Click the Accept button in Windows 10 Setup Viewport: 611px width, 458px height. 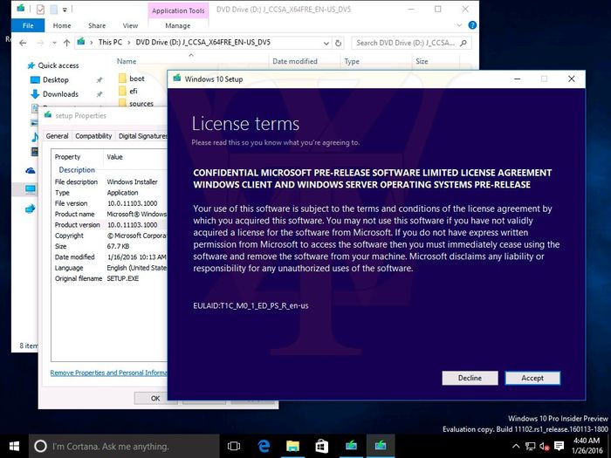[x=532, y=378]
